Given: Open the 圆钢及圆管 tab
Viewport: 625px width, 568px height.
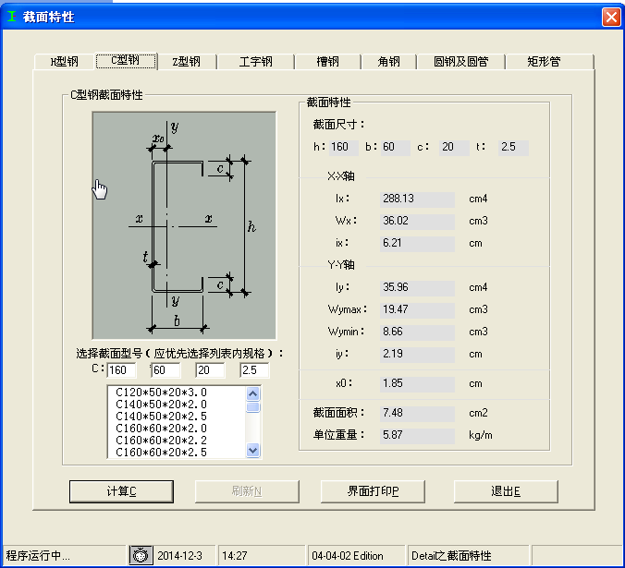Looking at the screenshot, I should click(x=460, y=62).
